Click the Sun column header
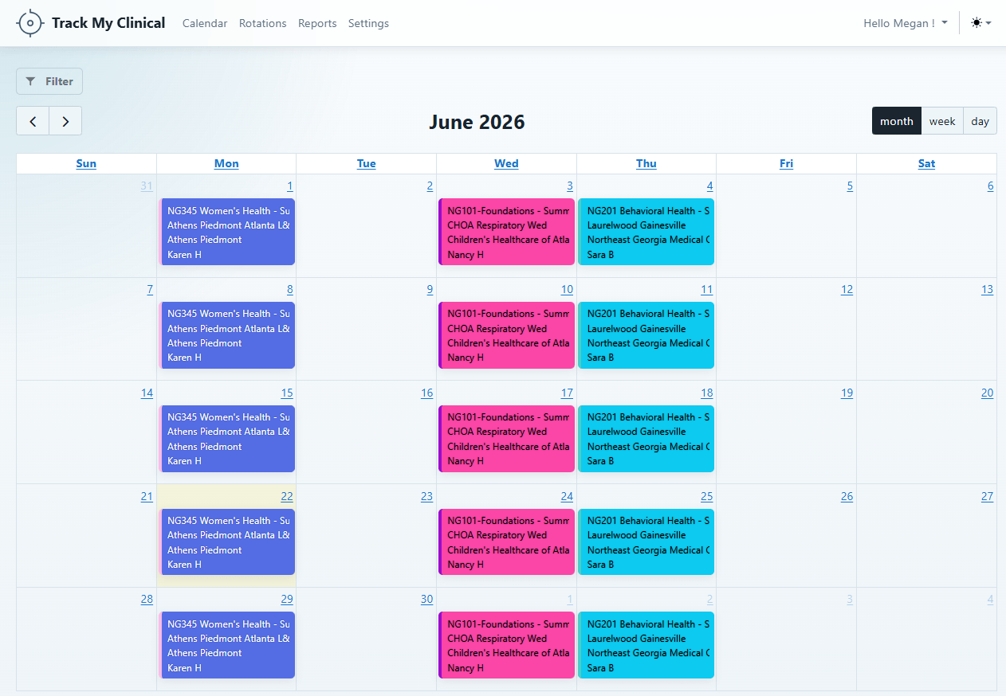 point(86,163)
